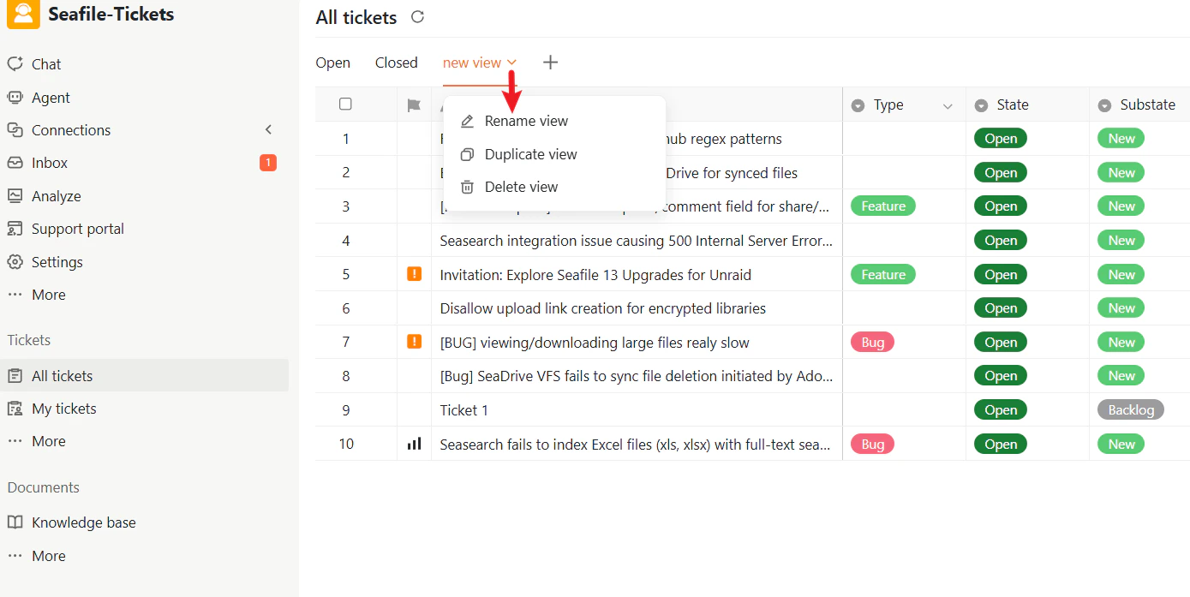Open ticket about Seasearch 500 Internal Server Error
1190x597 pixels.
(637, 241)
